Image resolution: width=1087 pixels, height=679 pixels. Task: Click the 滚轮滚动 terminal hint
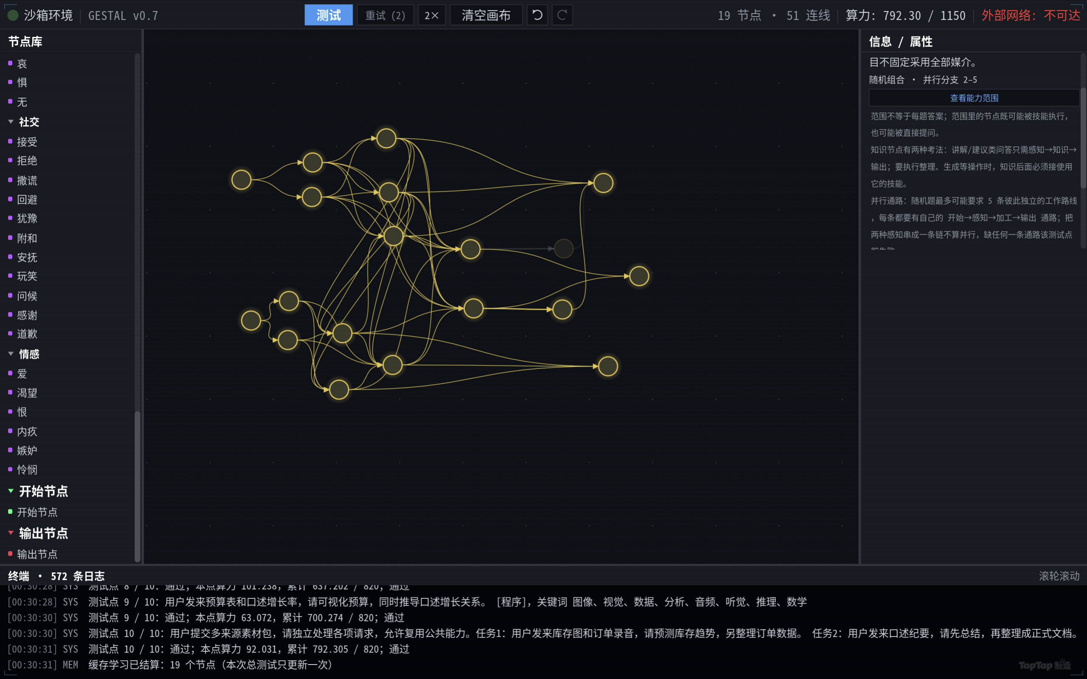pos(1059,576)
